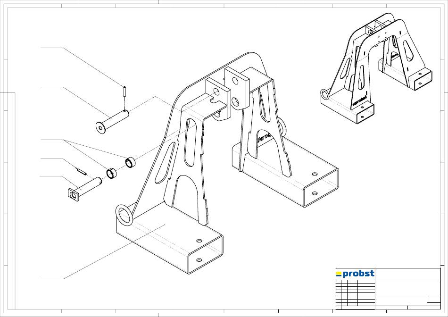The height and width of the screenshot is (317, 448).
Task: Click the bushing ring nearest the frame
Action: pos(130,162)
